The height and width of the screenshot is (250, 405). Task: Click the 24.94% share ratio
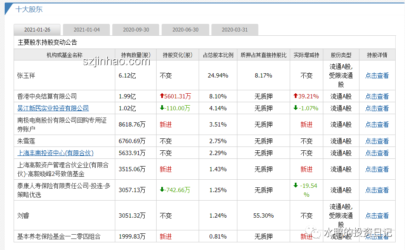(218, 75)
